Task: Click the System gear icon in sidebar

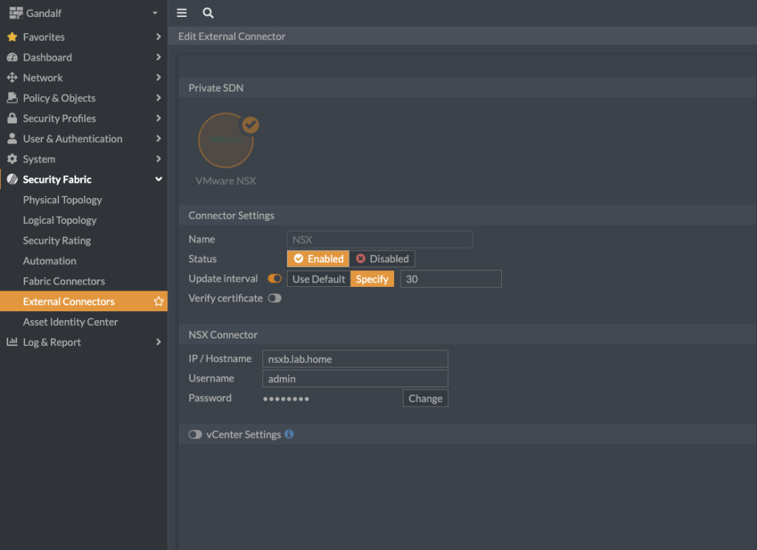Action: click(12, 159)
